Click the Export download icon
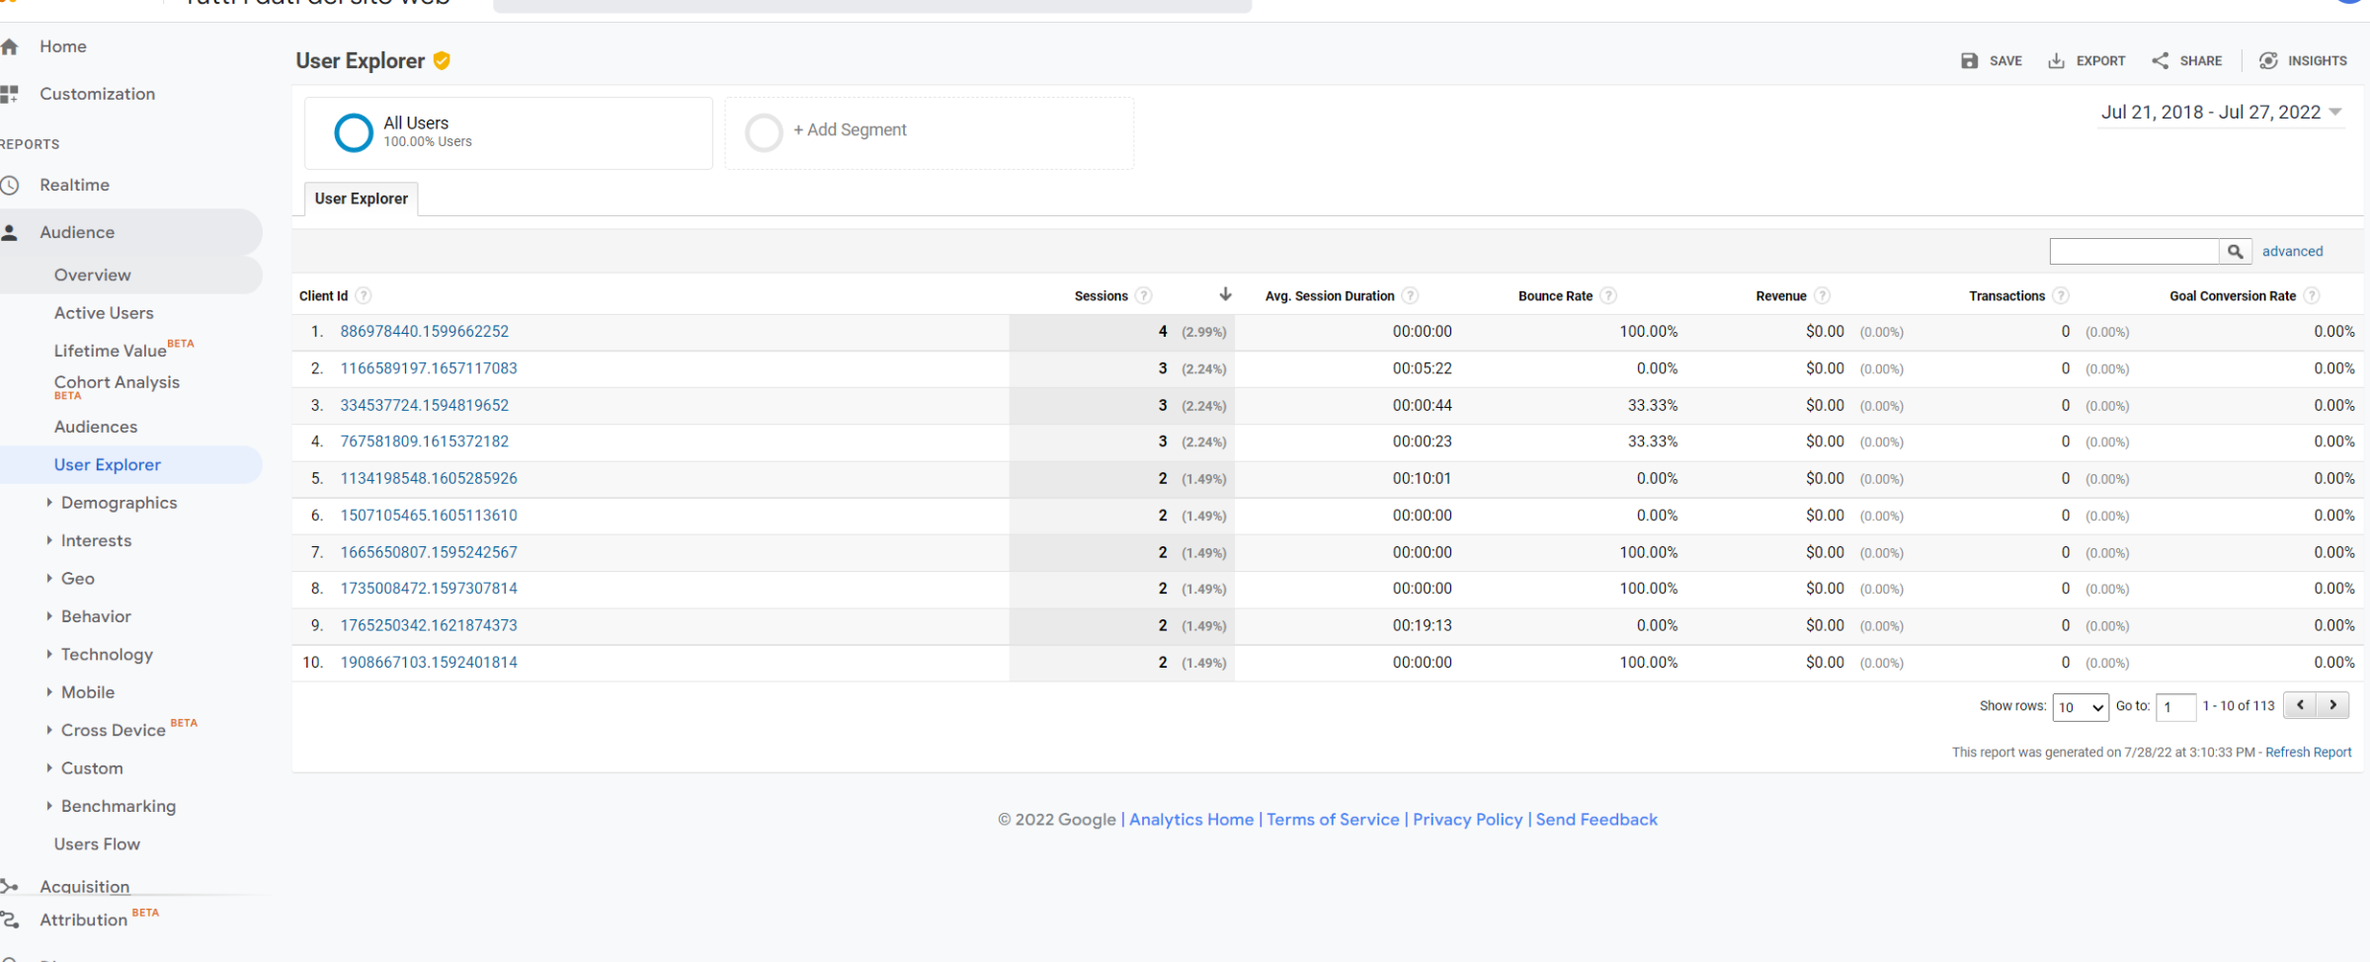The image size is (2370, 962). tap(2056, 61)
